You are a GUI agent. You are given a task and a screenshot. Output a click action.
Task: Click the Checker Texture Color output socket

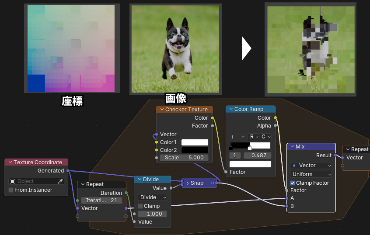tap(213, 118)
